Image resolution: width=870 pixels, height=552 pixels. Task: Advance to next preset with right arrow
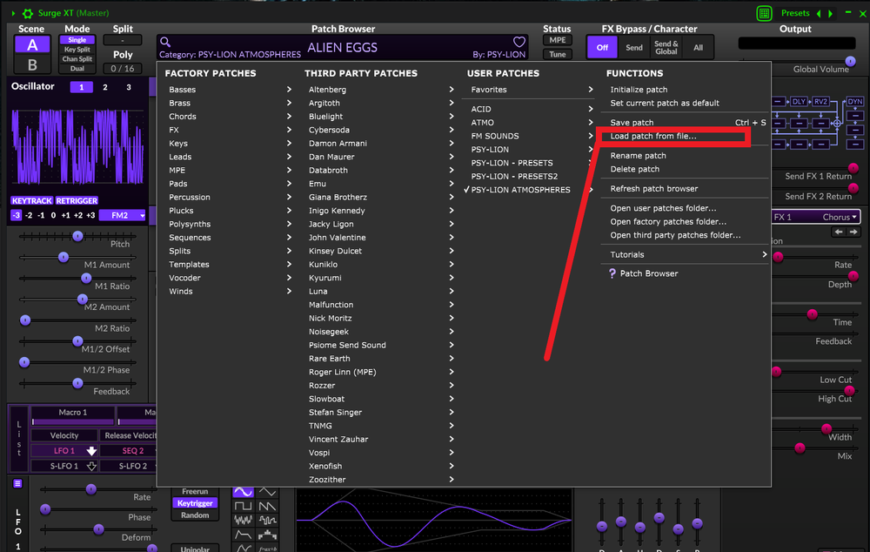coord(828,12)
